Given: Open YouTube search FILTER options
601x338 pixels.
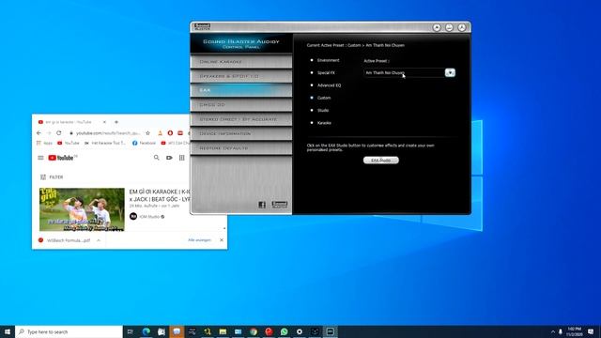Looking at the screenshot, I should coord(52,177).
